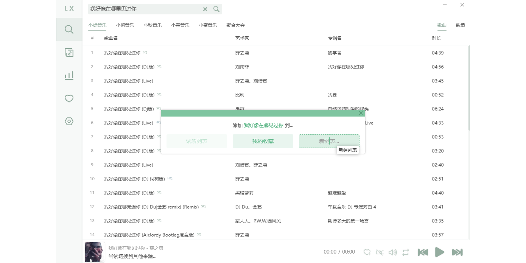Click the 专辑名 column header
The width and height of the screenshot is (526, 263).
click(335, 38)
